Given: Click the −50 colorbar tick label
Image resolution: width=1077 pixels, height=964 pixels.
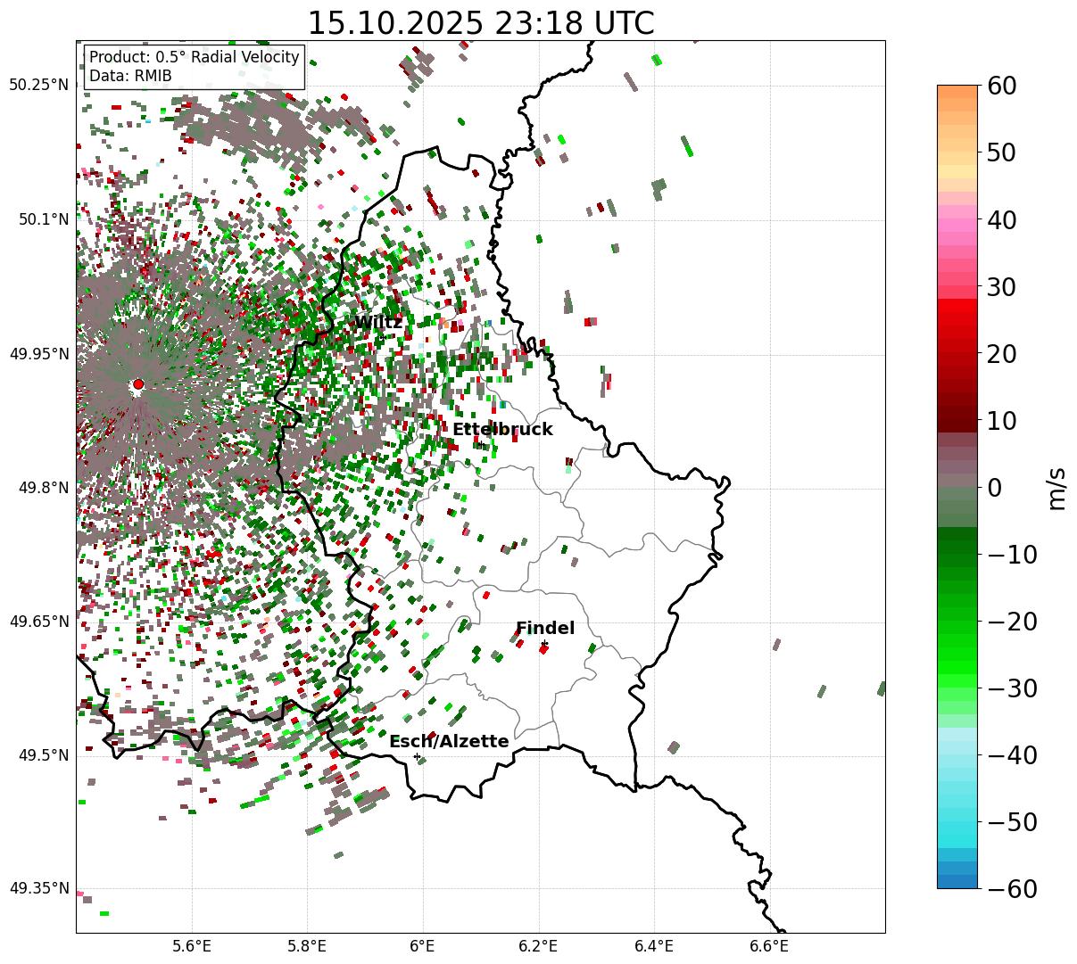Looking at the screenshot, I should (x=1011, y=822).
